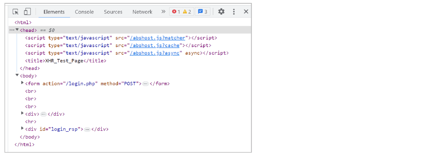Show more tabs with double chevron

tap(163, 12)
